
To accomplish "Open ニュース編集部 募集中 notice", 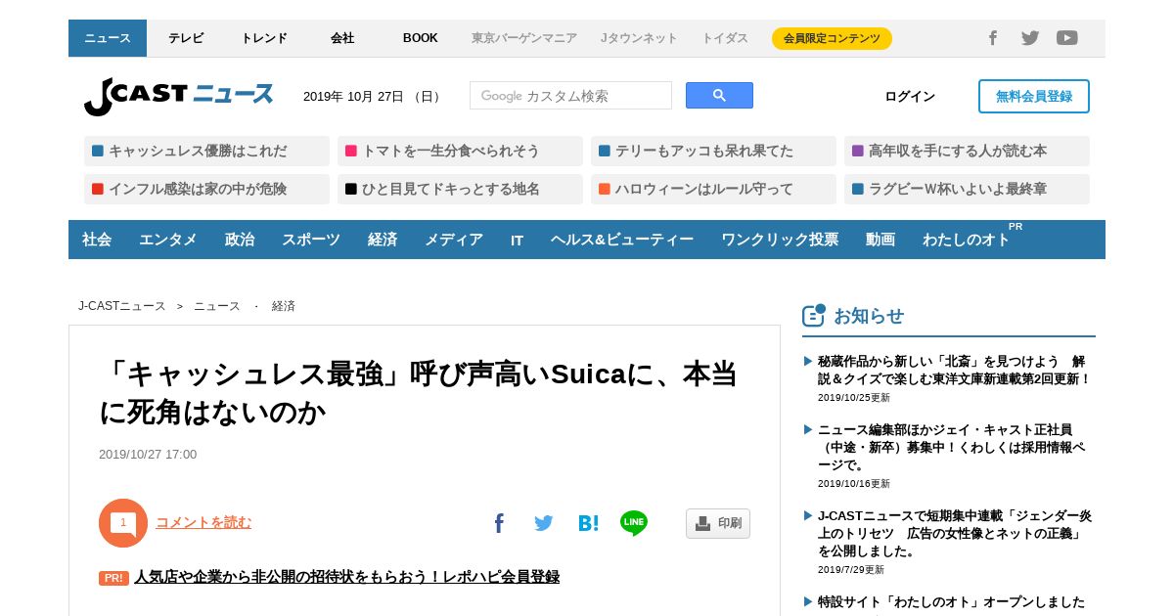I will click(x=952, y=447).
